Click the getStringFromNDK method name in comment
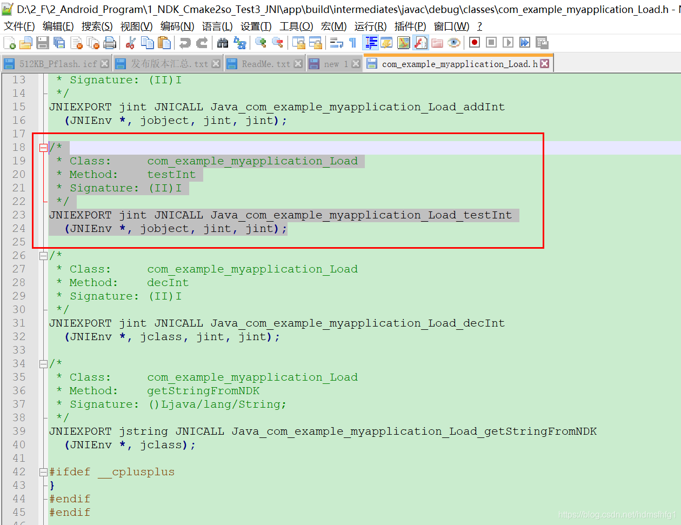The width and height of the screenshot is (681, 525). [203, 391]
